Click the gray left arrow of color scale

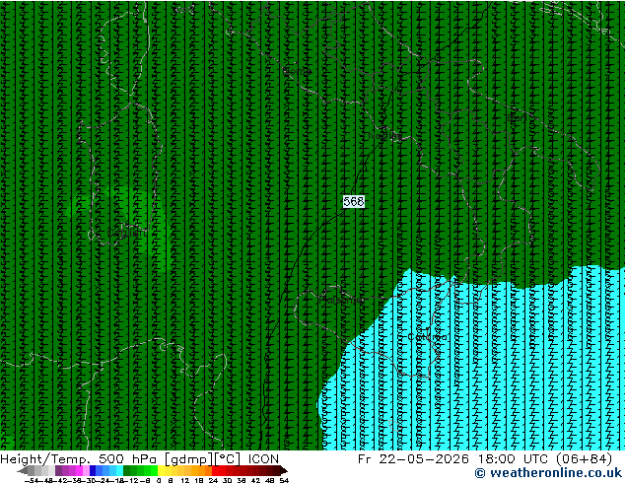23,470
